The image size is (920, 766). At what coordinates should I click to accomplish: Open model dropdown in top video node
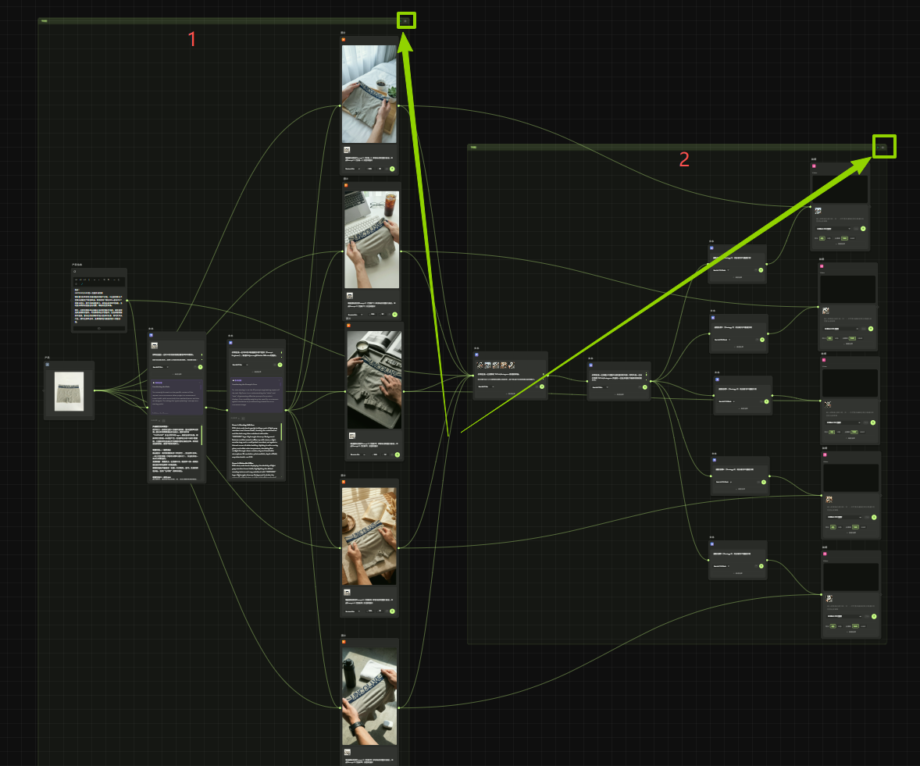[x=831, y=229]
